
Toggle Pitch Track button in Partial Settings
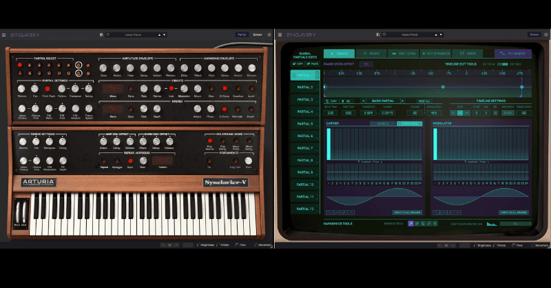click(x=48, y=89)
